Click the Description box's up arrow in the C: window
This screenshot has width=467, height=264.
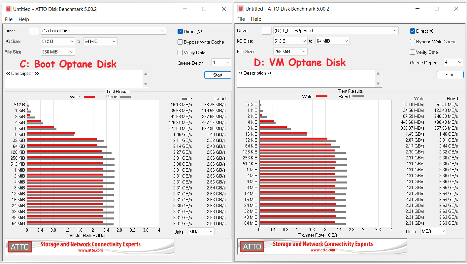(x=146, y=74)
